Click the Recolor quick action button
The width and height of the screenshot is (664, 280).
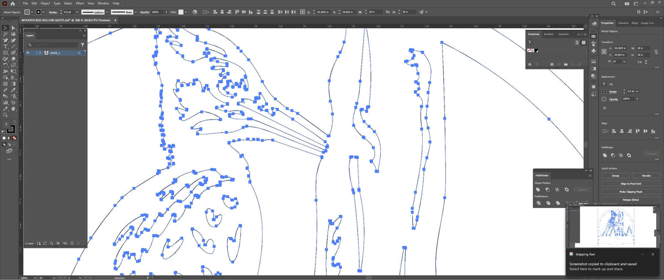646,175
